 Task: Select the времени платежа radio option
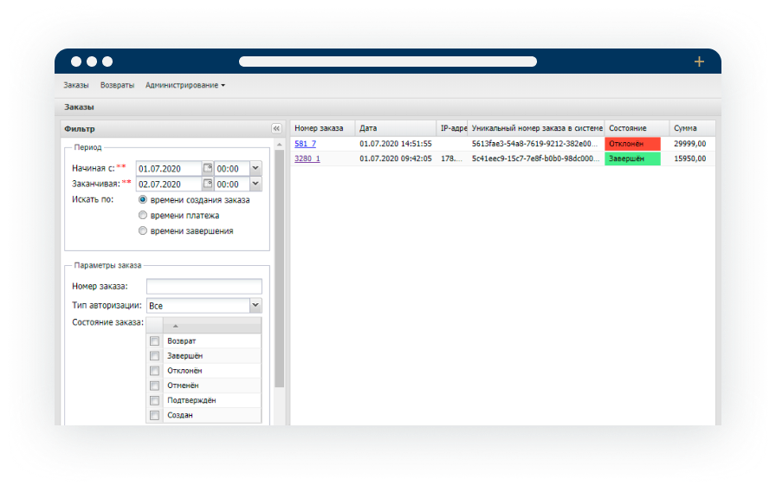coord(144,216)
